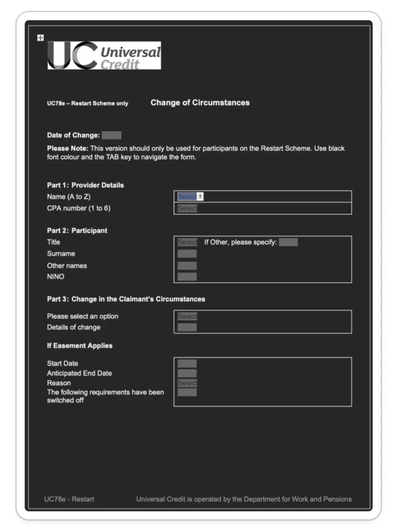Open the participant Title Select dropdown

click(x=187, y=242)
